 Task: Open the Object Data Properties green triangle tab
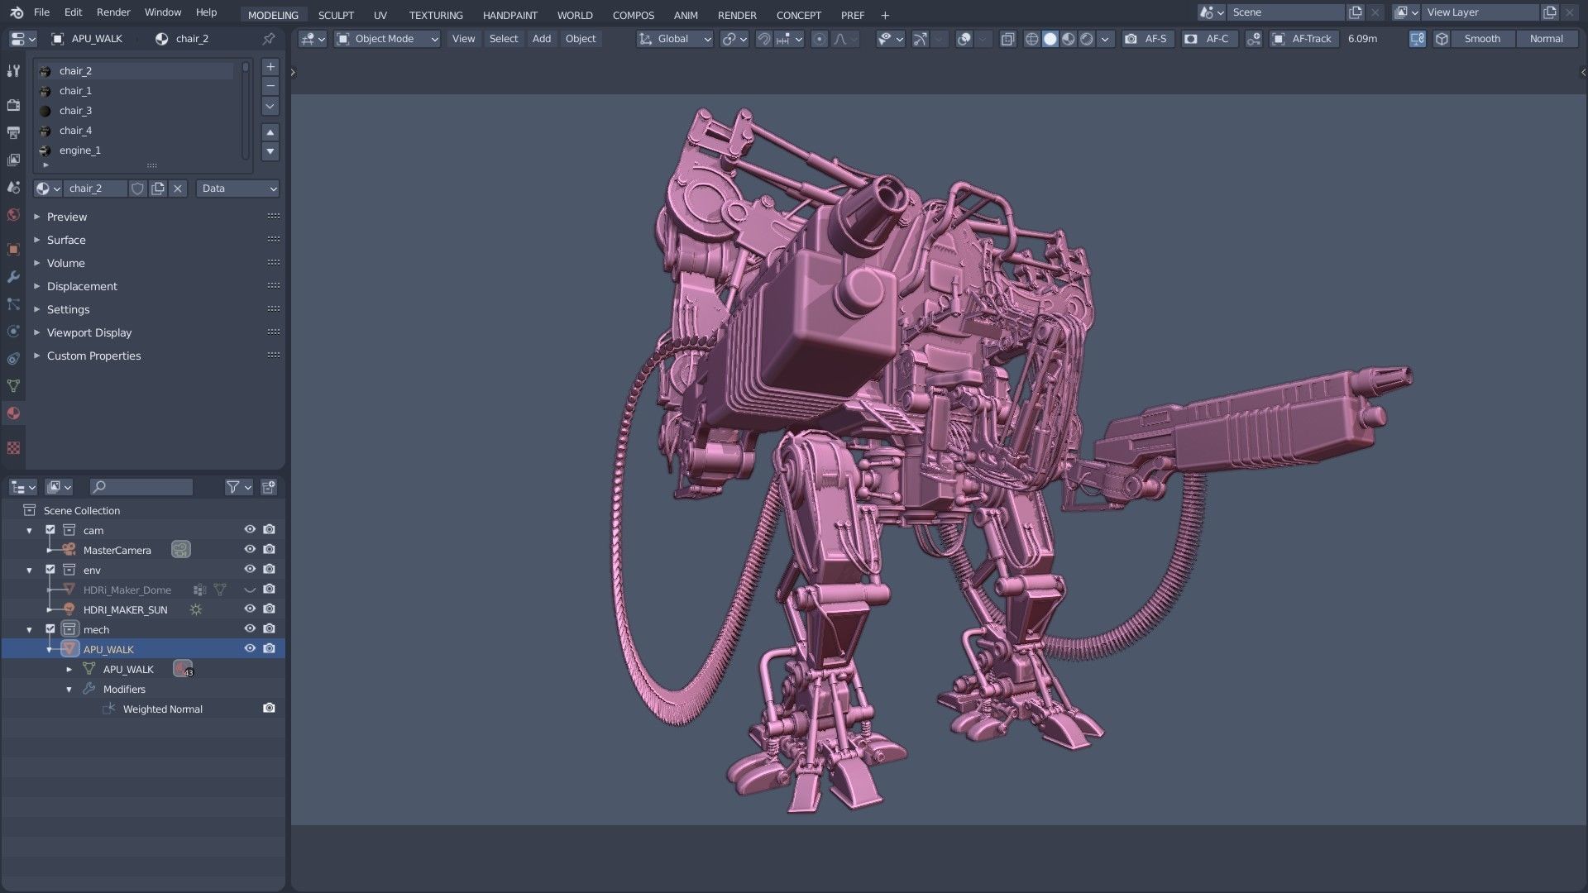point(13,386)
